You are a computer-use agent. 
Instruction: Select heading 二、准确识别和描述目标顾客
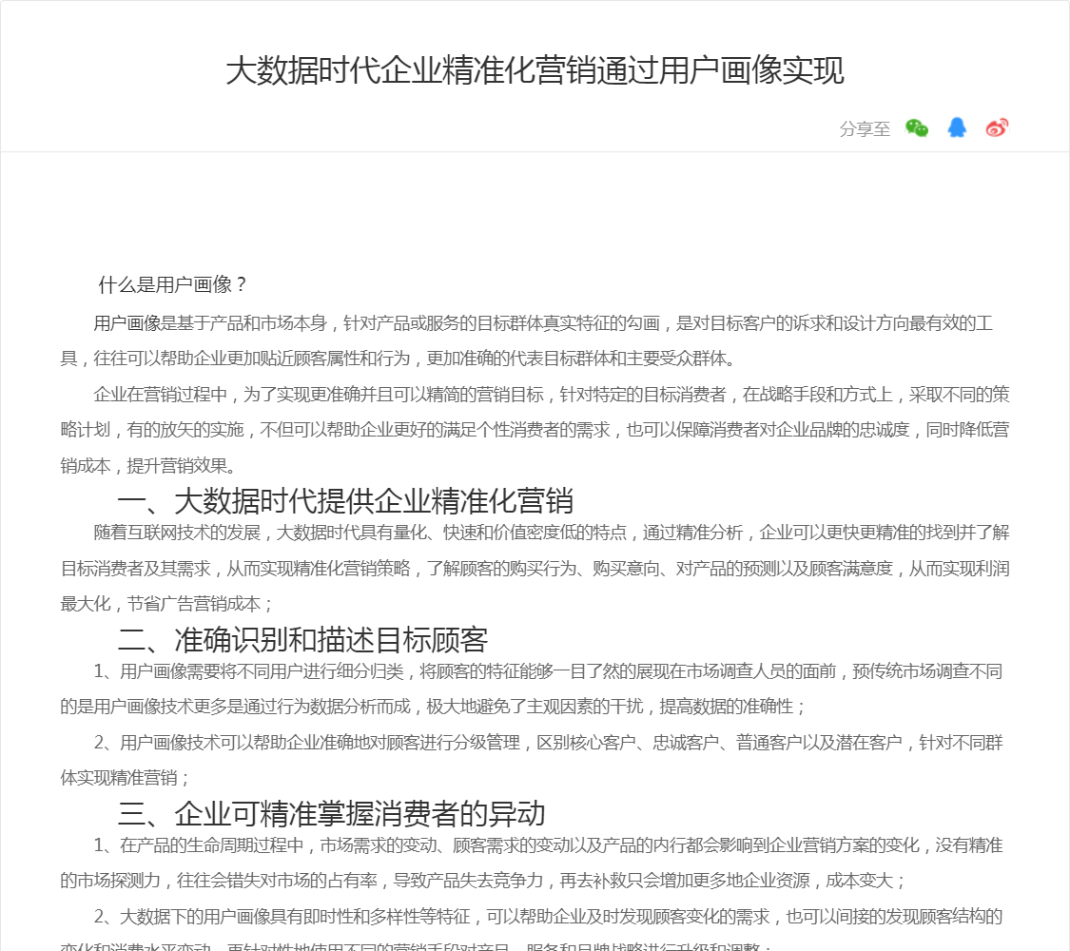302,639
